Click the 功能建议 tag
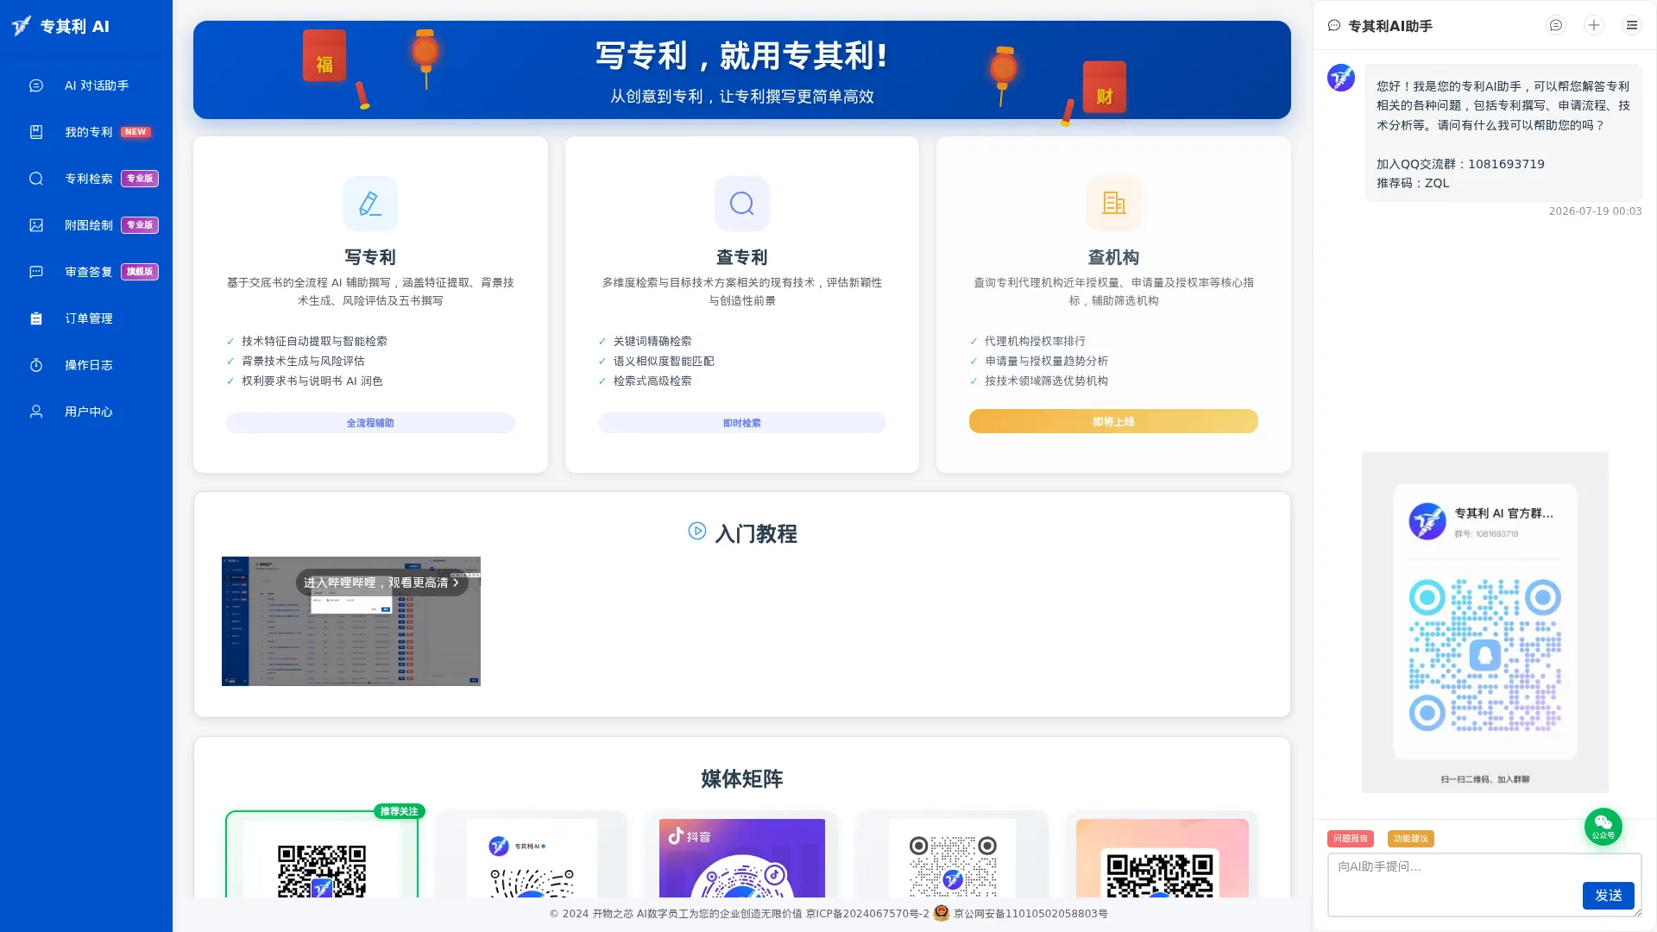Screen dimensions: 1657x932 pyautogui.click(x=1411, y=839)
